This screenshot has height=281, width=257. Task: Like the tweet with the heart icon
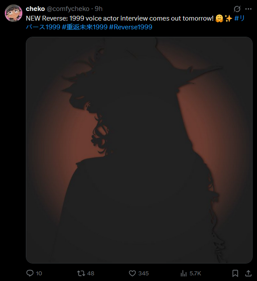[132, 273]
